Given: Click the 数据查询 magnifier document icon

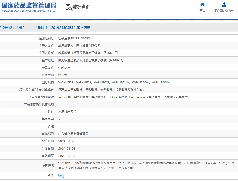Looking at the screenshot, I should click(69, 8).
